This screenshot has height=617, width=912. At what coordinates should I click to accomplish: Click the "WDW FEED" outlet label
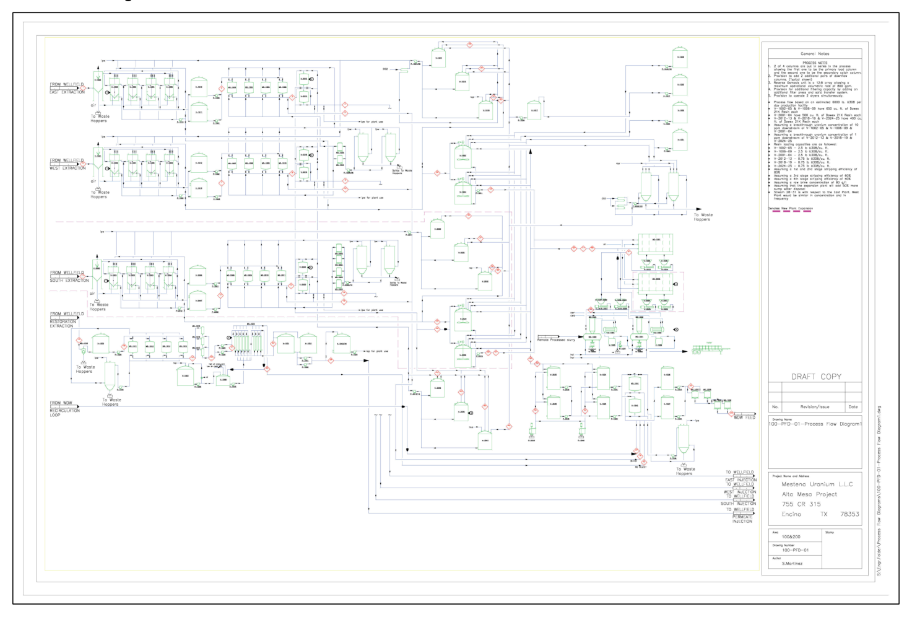745,418
